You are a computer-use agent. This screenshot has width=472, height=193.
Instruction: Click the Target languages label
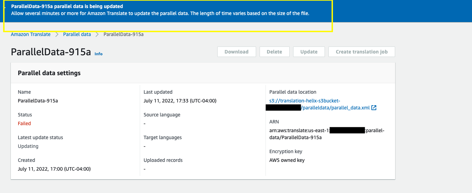[163, 137]
